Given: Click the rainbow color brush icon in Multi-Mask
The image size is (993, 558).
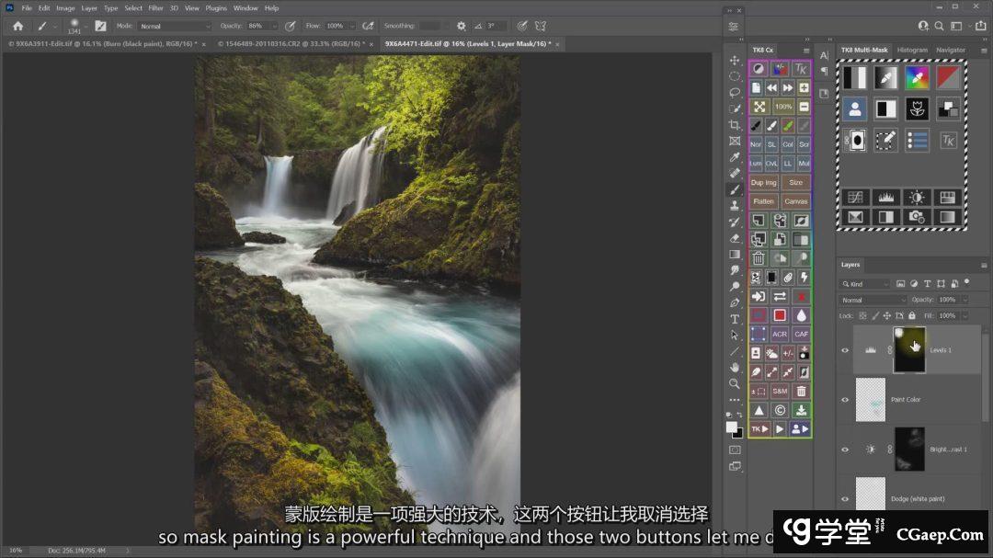Looking at the screenshot, I should (916, 78).
